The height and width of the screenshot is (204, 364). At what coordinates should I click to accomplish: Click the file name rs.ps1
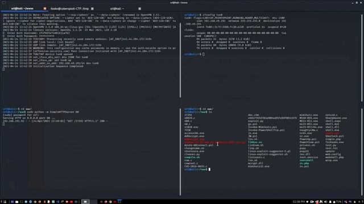tap(304, 166)
